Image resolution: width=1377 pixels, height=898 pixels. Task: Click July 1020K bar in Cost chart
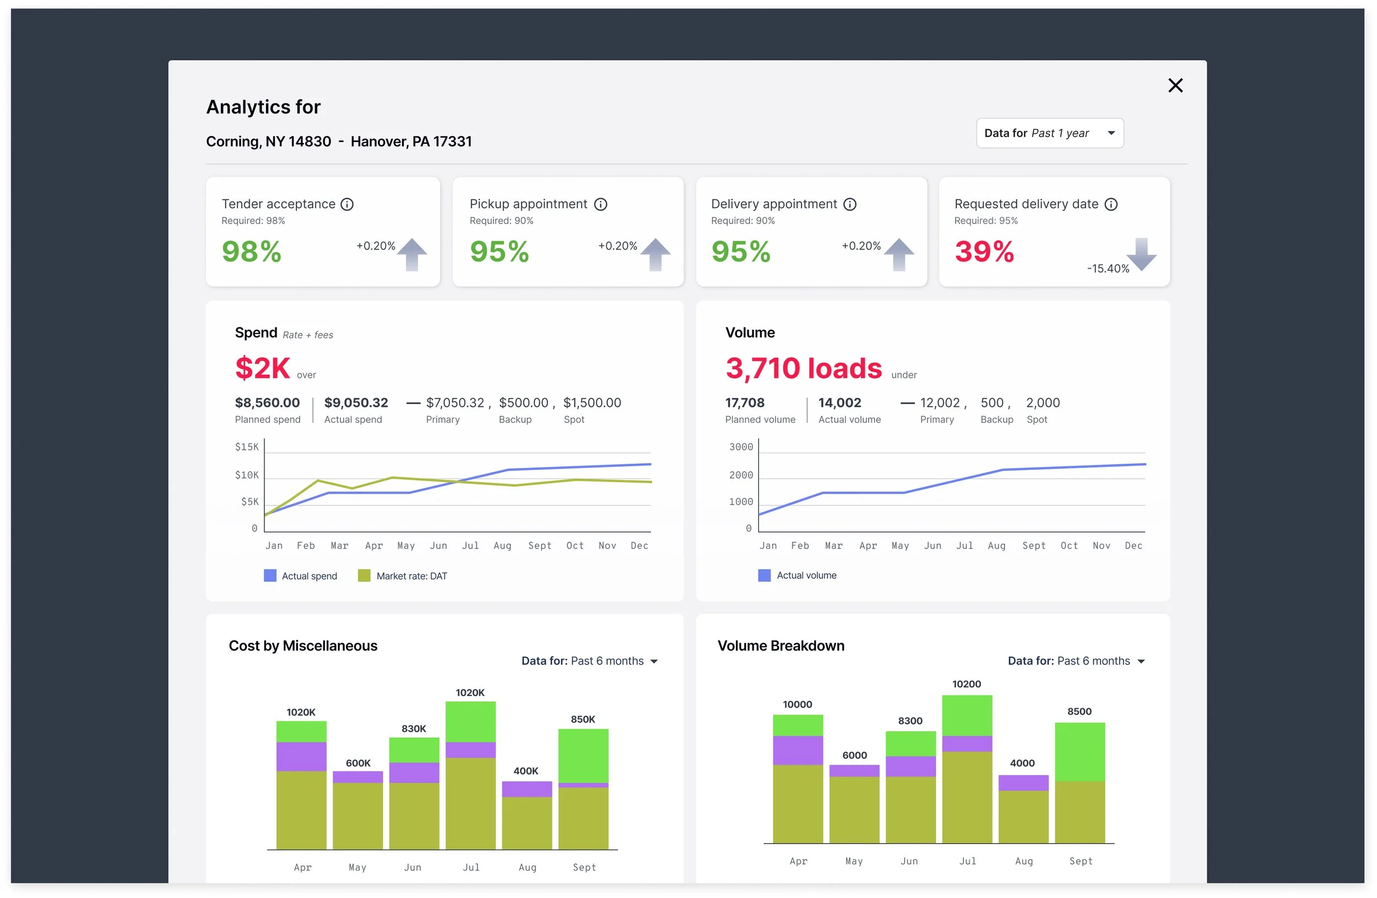470,775
